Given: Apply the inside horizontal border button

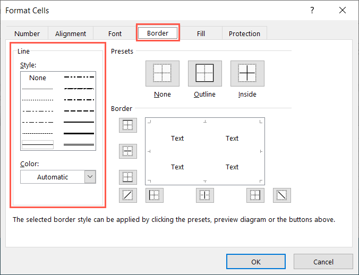Looking at the screenshot, I should tap(129, 151).
